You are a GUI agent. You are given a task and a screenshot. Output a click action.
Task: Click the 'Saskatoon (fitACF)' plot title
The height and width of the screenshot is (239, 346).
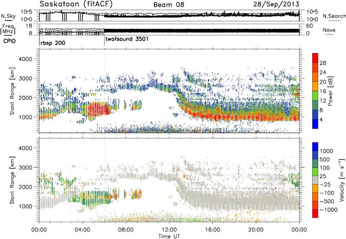point(76,4)
